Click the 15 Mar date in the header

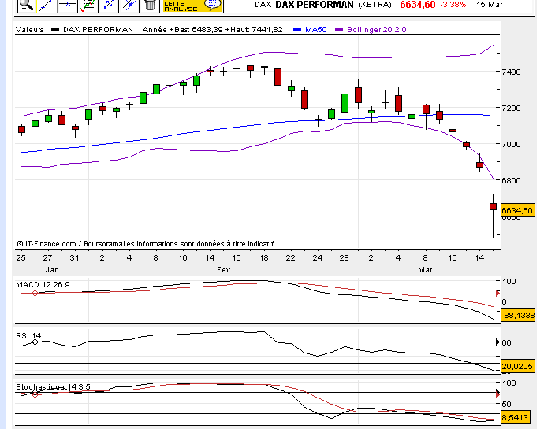click(x=489, y=5)
